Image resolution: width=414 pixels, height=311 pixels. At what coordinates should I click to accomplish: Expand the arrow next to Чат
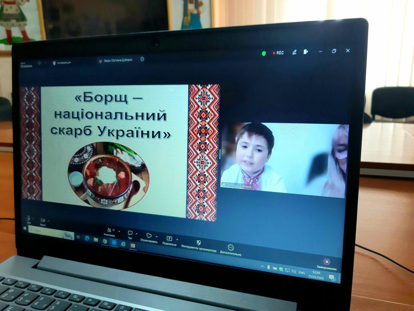(137, 234)
